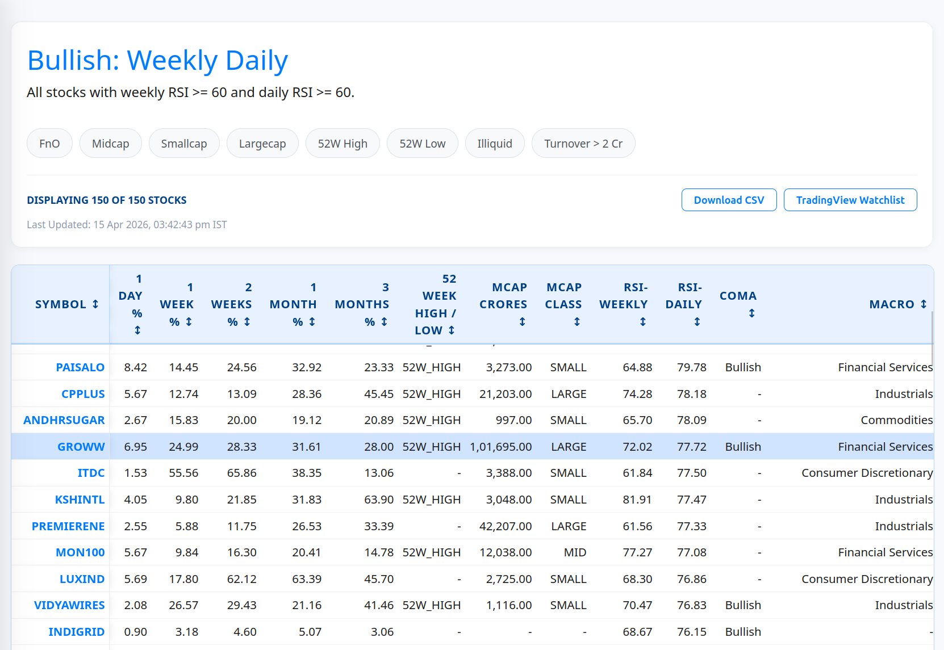
Task: Click GROWW market cap 1,01,695.00
Action: click(501, 447)
